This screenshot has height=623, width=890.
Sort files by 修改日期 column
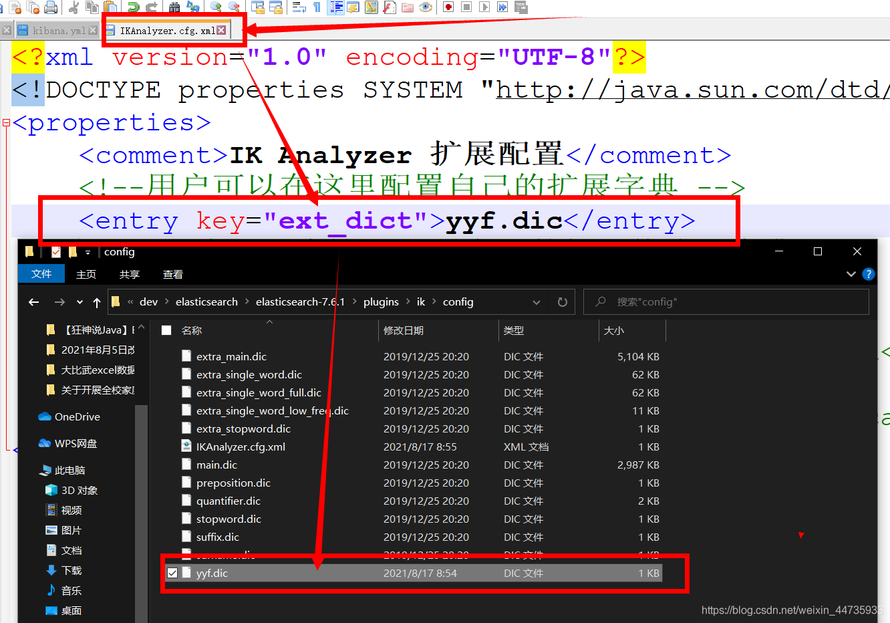click(404, 330)
